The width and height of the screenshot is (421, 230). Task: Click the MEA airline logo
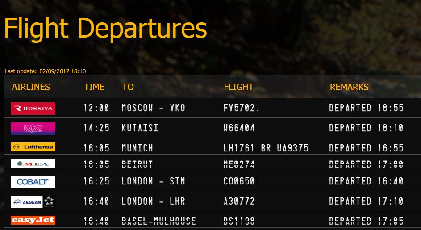[33, 163]
